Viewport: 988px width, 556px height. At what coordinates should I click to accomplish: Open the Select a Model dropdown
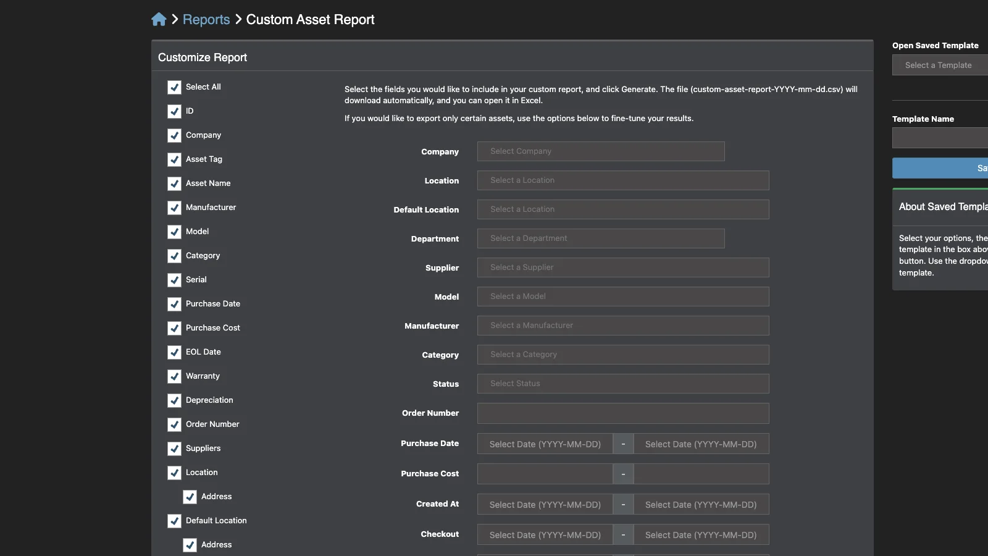coord(623,297)
